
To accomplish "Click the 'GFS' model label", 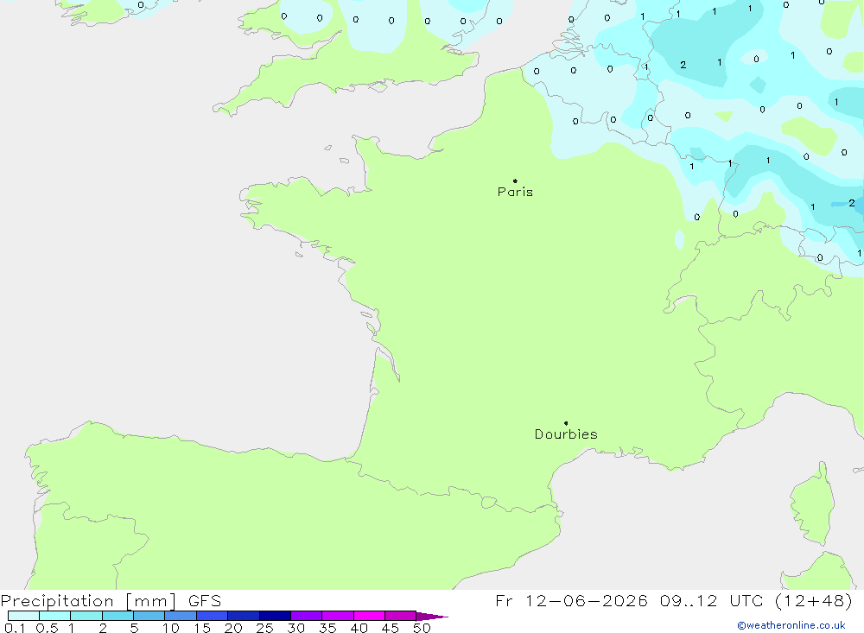I will [205, 601].
